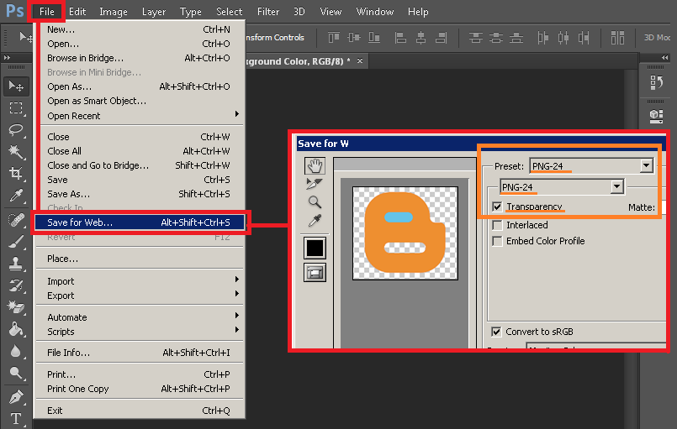Click the Eyedropper tool in Save for Web dialog
The height and width of the screenshot is (429, 677).
click(x=315, y=220)
